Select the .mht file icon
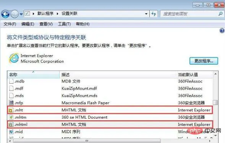The height and width of the screenshot is (143, 225). click(11, 110)
